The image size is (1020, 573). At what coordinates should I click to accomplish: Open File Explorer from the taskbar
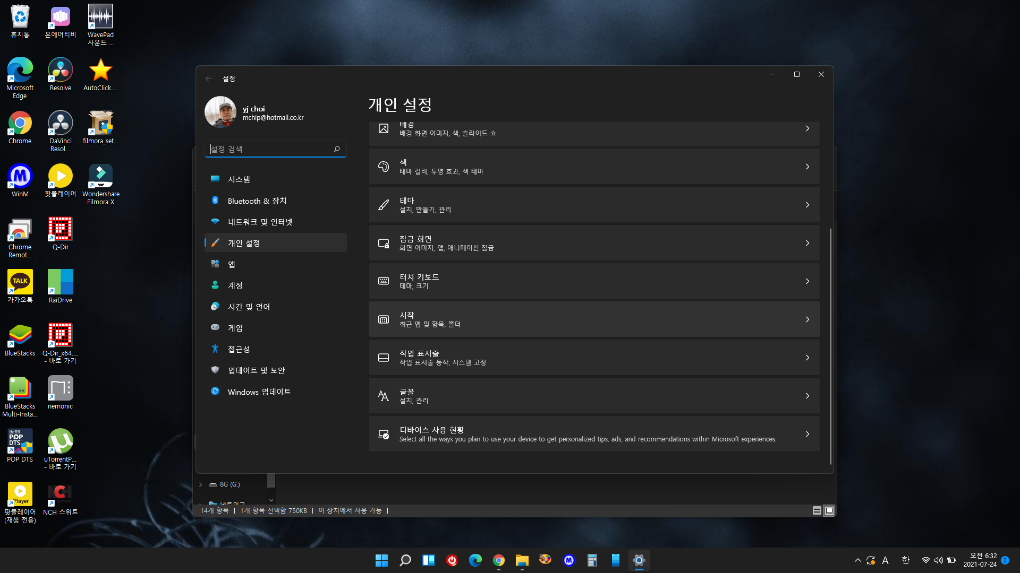522,560
